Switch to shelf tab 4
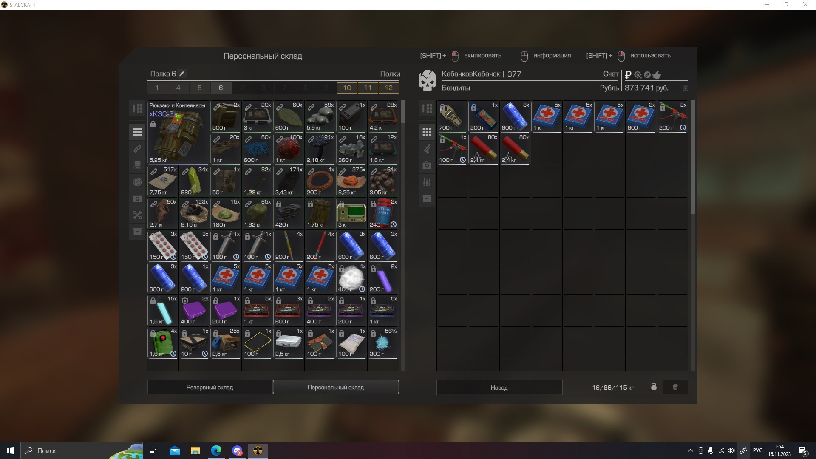The image size is (816, 459). tap(178, 88)
